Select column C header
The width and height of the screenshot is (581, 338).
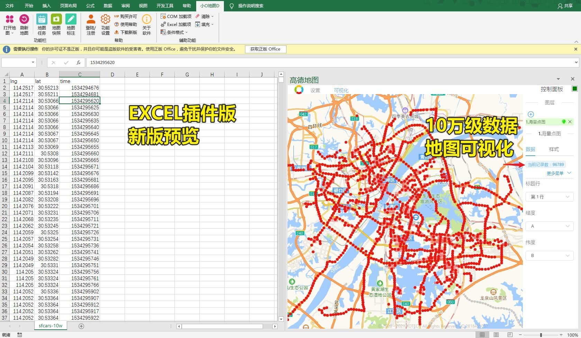80,74
